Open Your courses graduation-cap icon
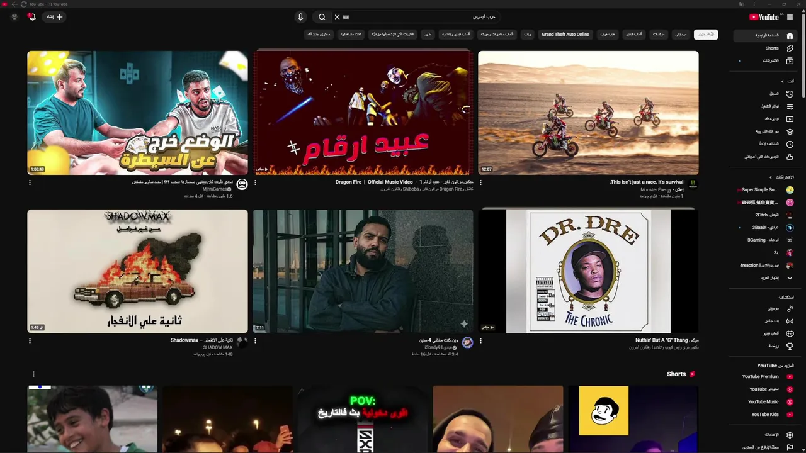This screenshot has height=453, width=806. coord(790,131)
